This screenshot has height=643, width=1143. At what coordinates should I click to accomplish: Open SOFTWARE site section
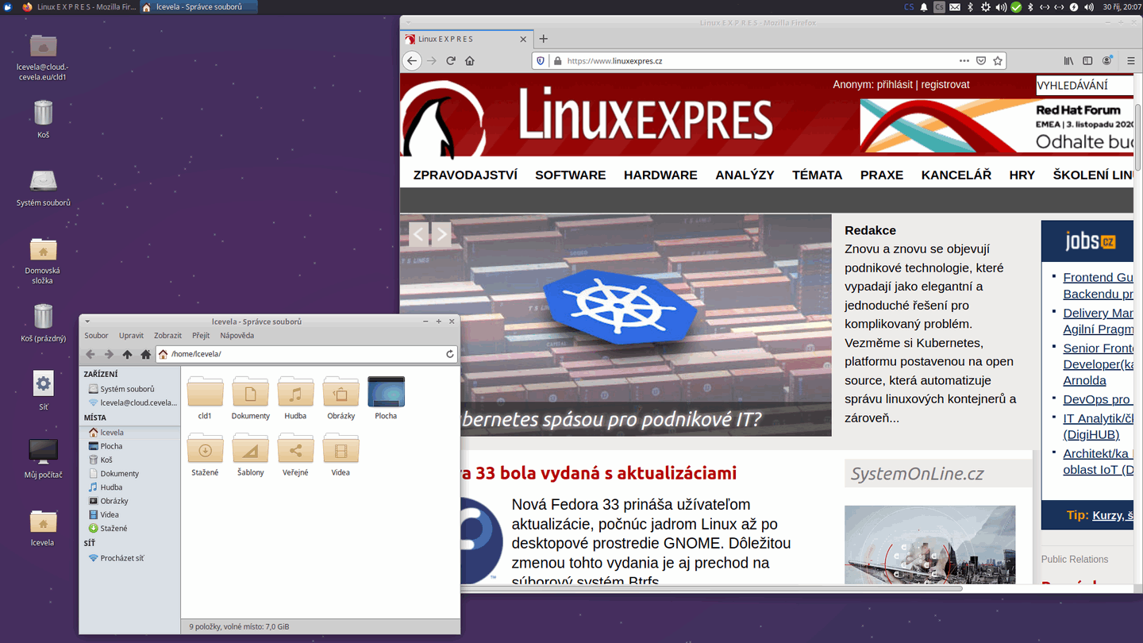tap(570, 175)
